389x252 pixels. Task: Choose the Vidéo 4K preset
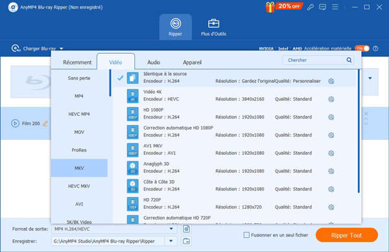235,96
